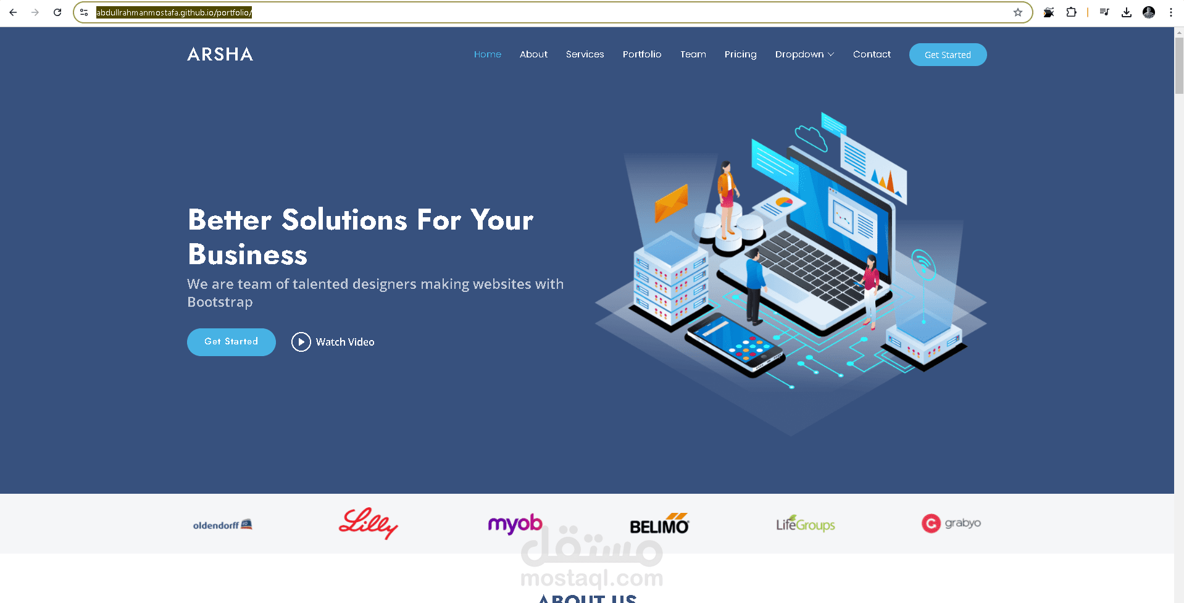
Task: Reload the current page
Action: (57, 12)
